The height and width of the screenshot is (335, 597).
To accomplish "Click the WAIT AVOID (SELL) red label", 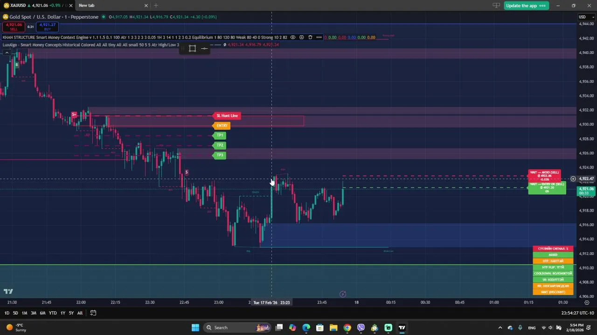I will 544,175.
